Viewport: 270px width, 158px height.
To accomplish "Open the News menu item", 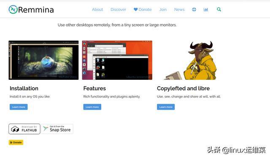I will pyautogui.click(x=179, y=9).
